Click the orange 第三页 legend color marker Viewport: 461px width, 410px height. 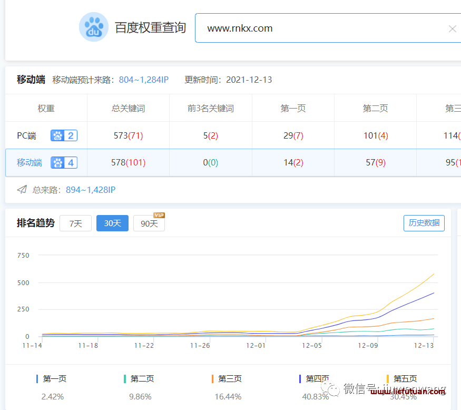click(212, 379)
